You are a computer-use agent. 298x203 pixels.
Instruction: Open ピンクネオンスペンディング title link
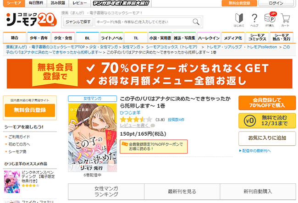coord(38,176)
